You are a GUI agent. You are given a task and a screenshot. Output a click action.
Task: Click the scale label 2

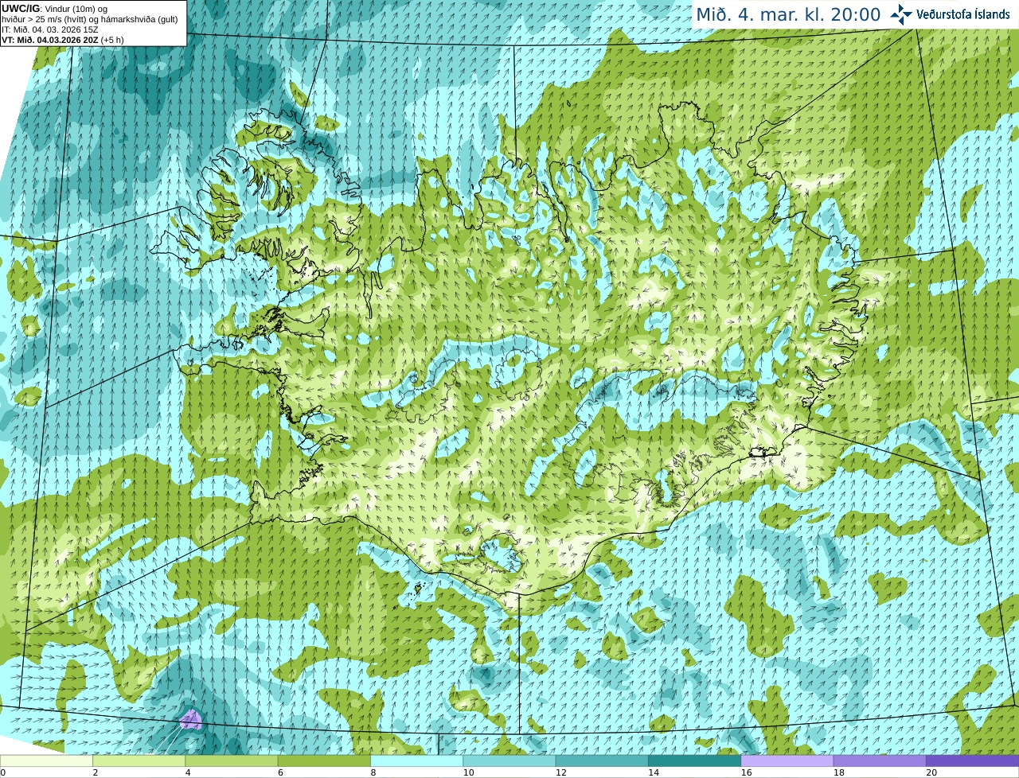pos(96,772)
